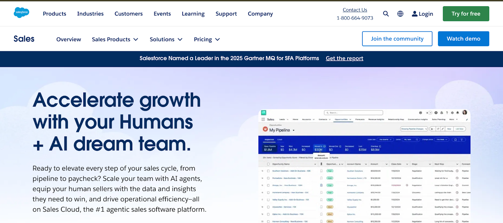Image resolution: width=503 pixels, height=223 pixels.
Task: Click the Salesforce cloud logo
Action: pyautogui.click(x=21, y=12)
